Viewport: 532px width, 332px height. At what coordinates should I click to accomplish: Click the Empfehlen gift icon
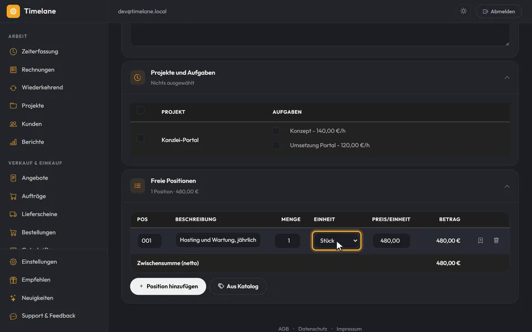13,280
